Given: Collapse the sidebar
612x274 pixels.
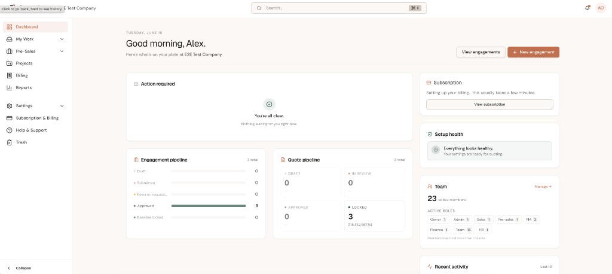Looking at the screenshot, I should point(20,268).
